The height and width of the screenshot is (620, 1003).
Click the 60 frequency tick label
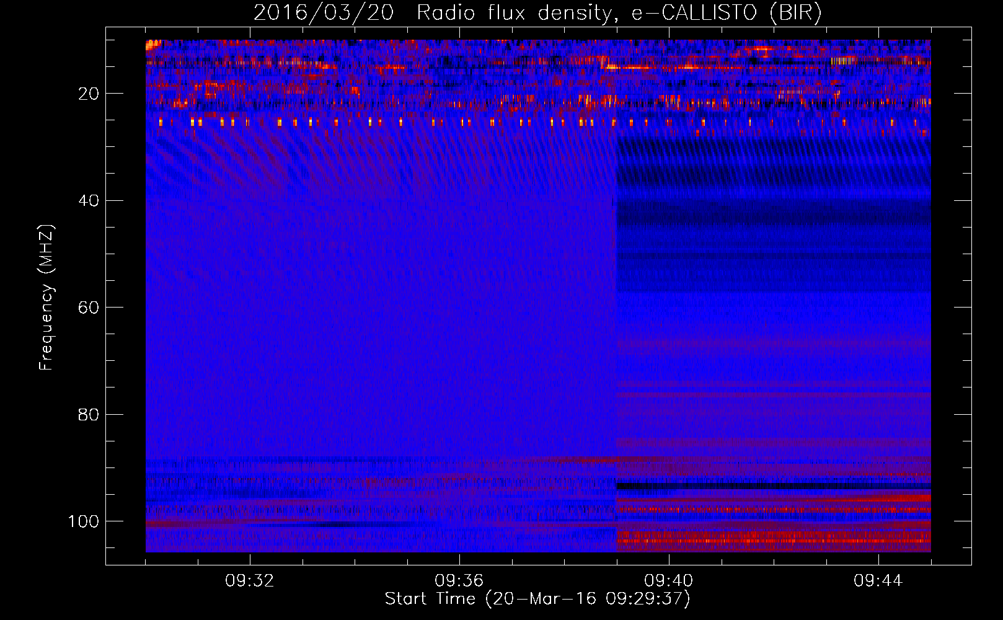pos(89,308)
